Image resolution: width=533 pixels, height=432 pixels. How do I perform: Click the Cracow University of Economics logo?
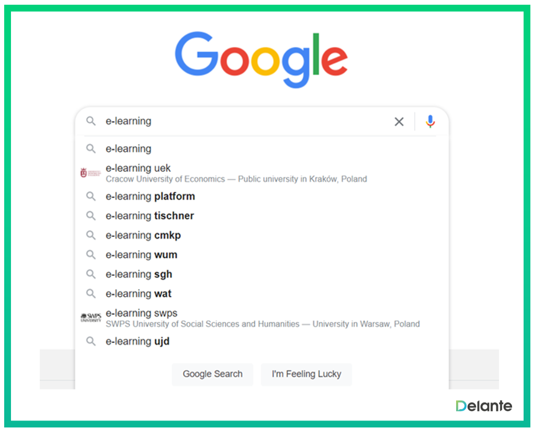coord(90,173)
